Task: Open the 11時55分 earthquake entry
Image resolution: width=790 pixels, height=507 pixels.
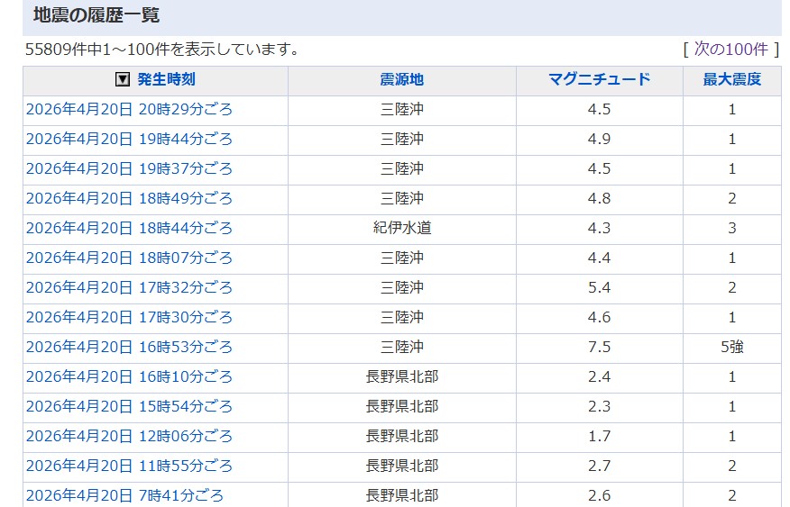Action: point(129,466)
